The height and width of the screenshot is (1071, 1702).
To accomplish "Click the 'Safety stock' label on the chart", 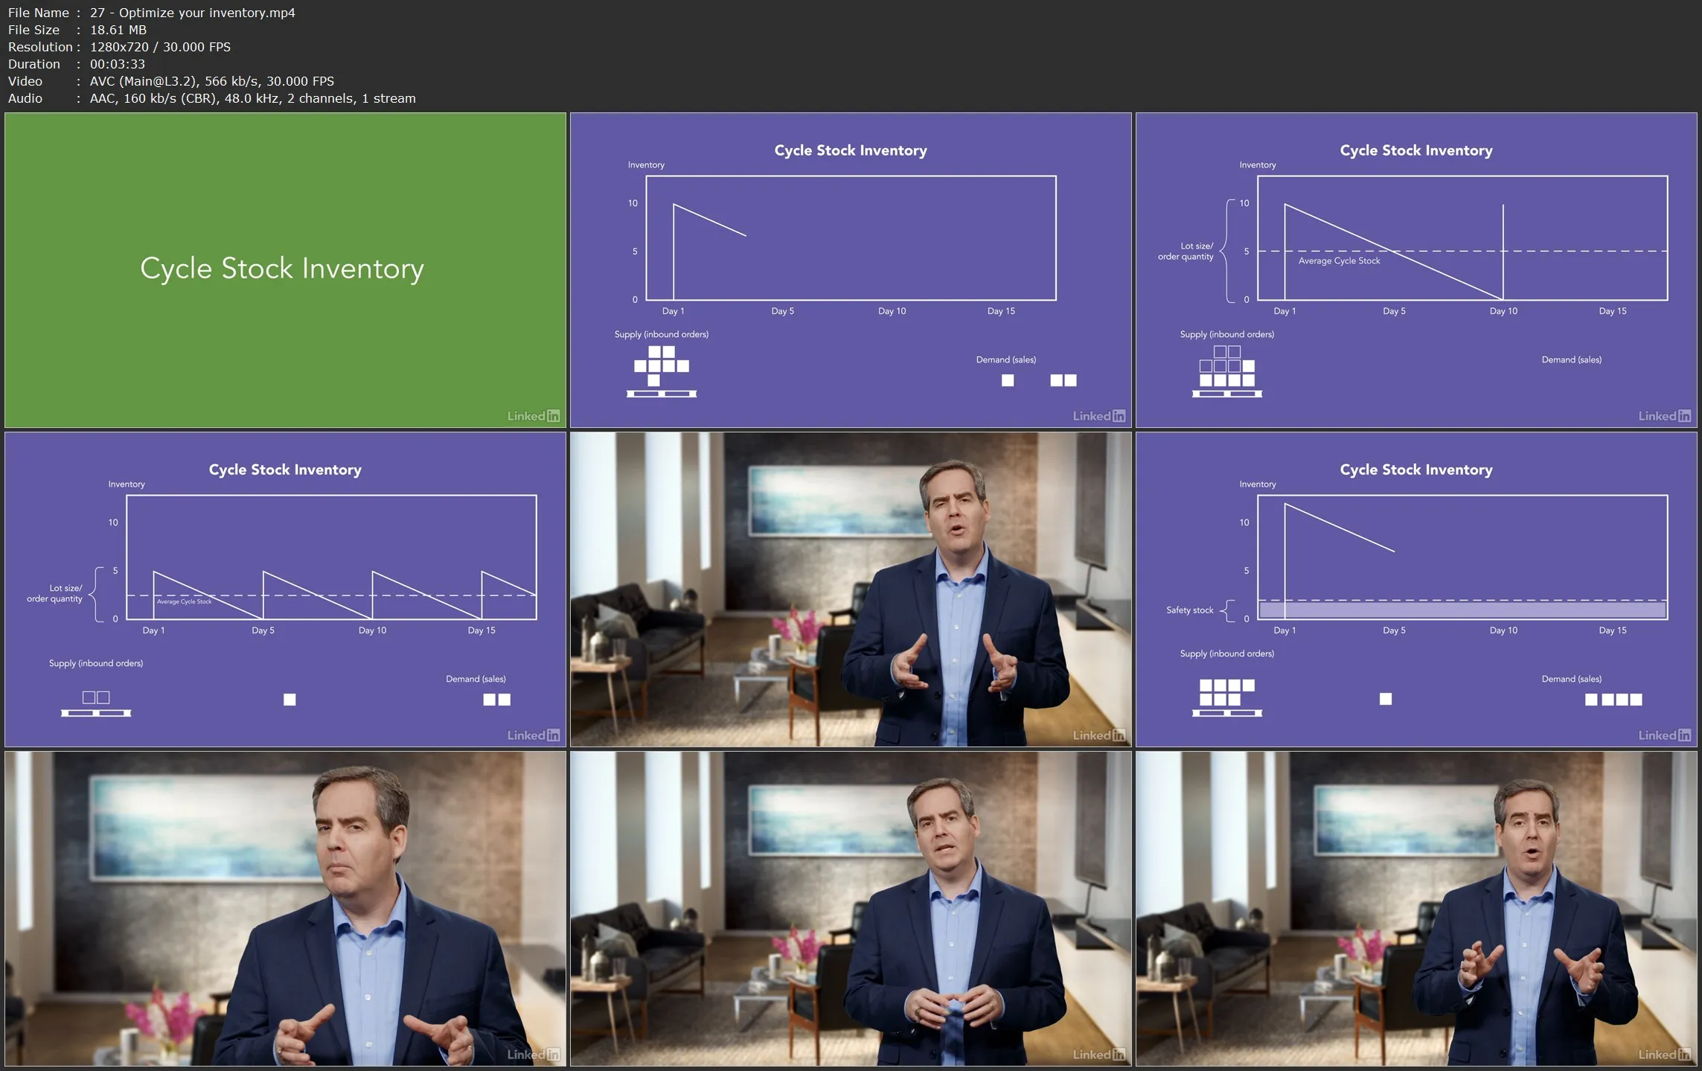I will click(1189, 610).
